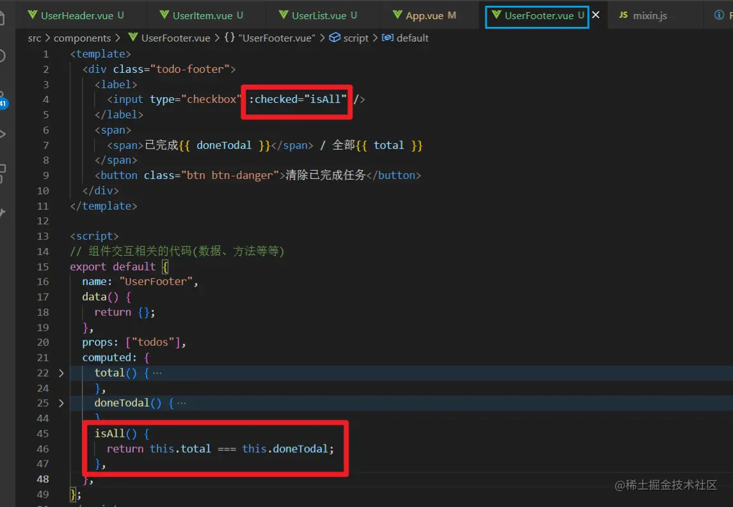733x507 pixels.
Task: Click the '{{ doneTodal }}' interpolation
Action: pos(225,145)
